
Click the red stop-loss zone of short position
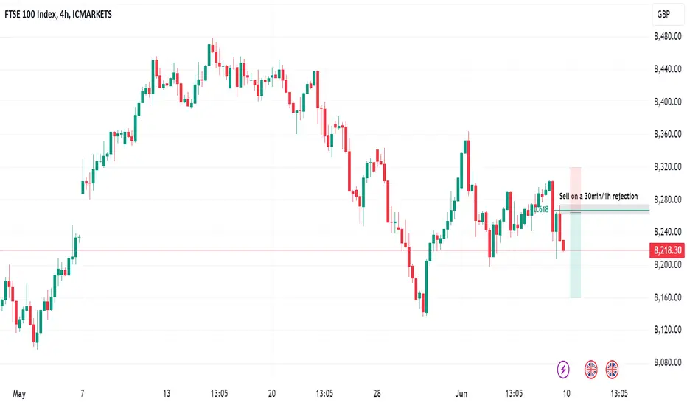click(x=575, y=186)
